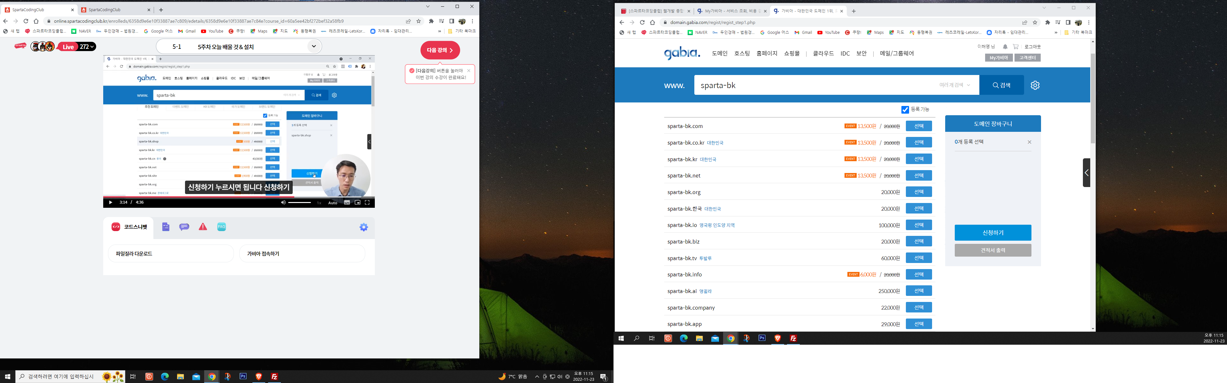Viewport: 1227px width, 383px height.
Task: Open Photoshop from the left taskbar
Action: tap(243, 376)
